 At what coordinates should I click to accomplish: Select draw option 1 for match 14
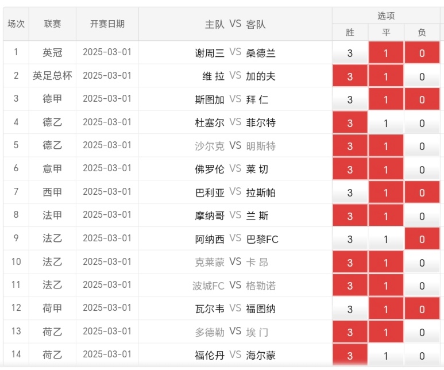(x=386, y=356)
